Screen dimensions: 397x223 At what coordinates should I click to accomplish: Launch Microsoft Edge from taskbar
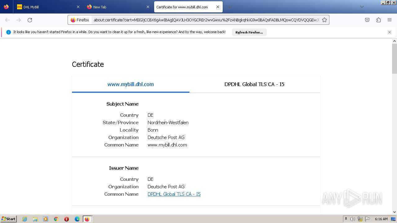click(x=77, y=219)
